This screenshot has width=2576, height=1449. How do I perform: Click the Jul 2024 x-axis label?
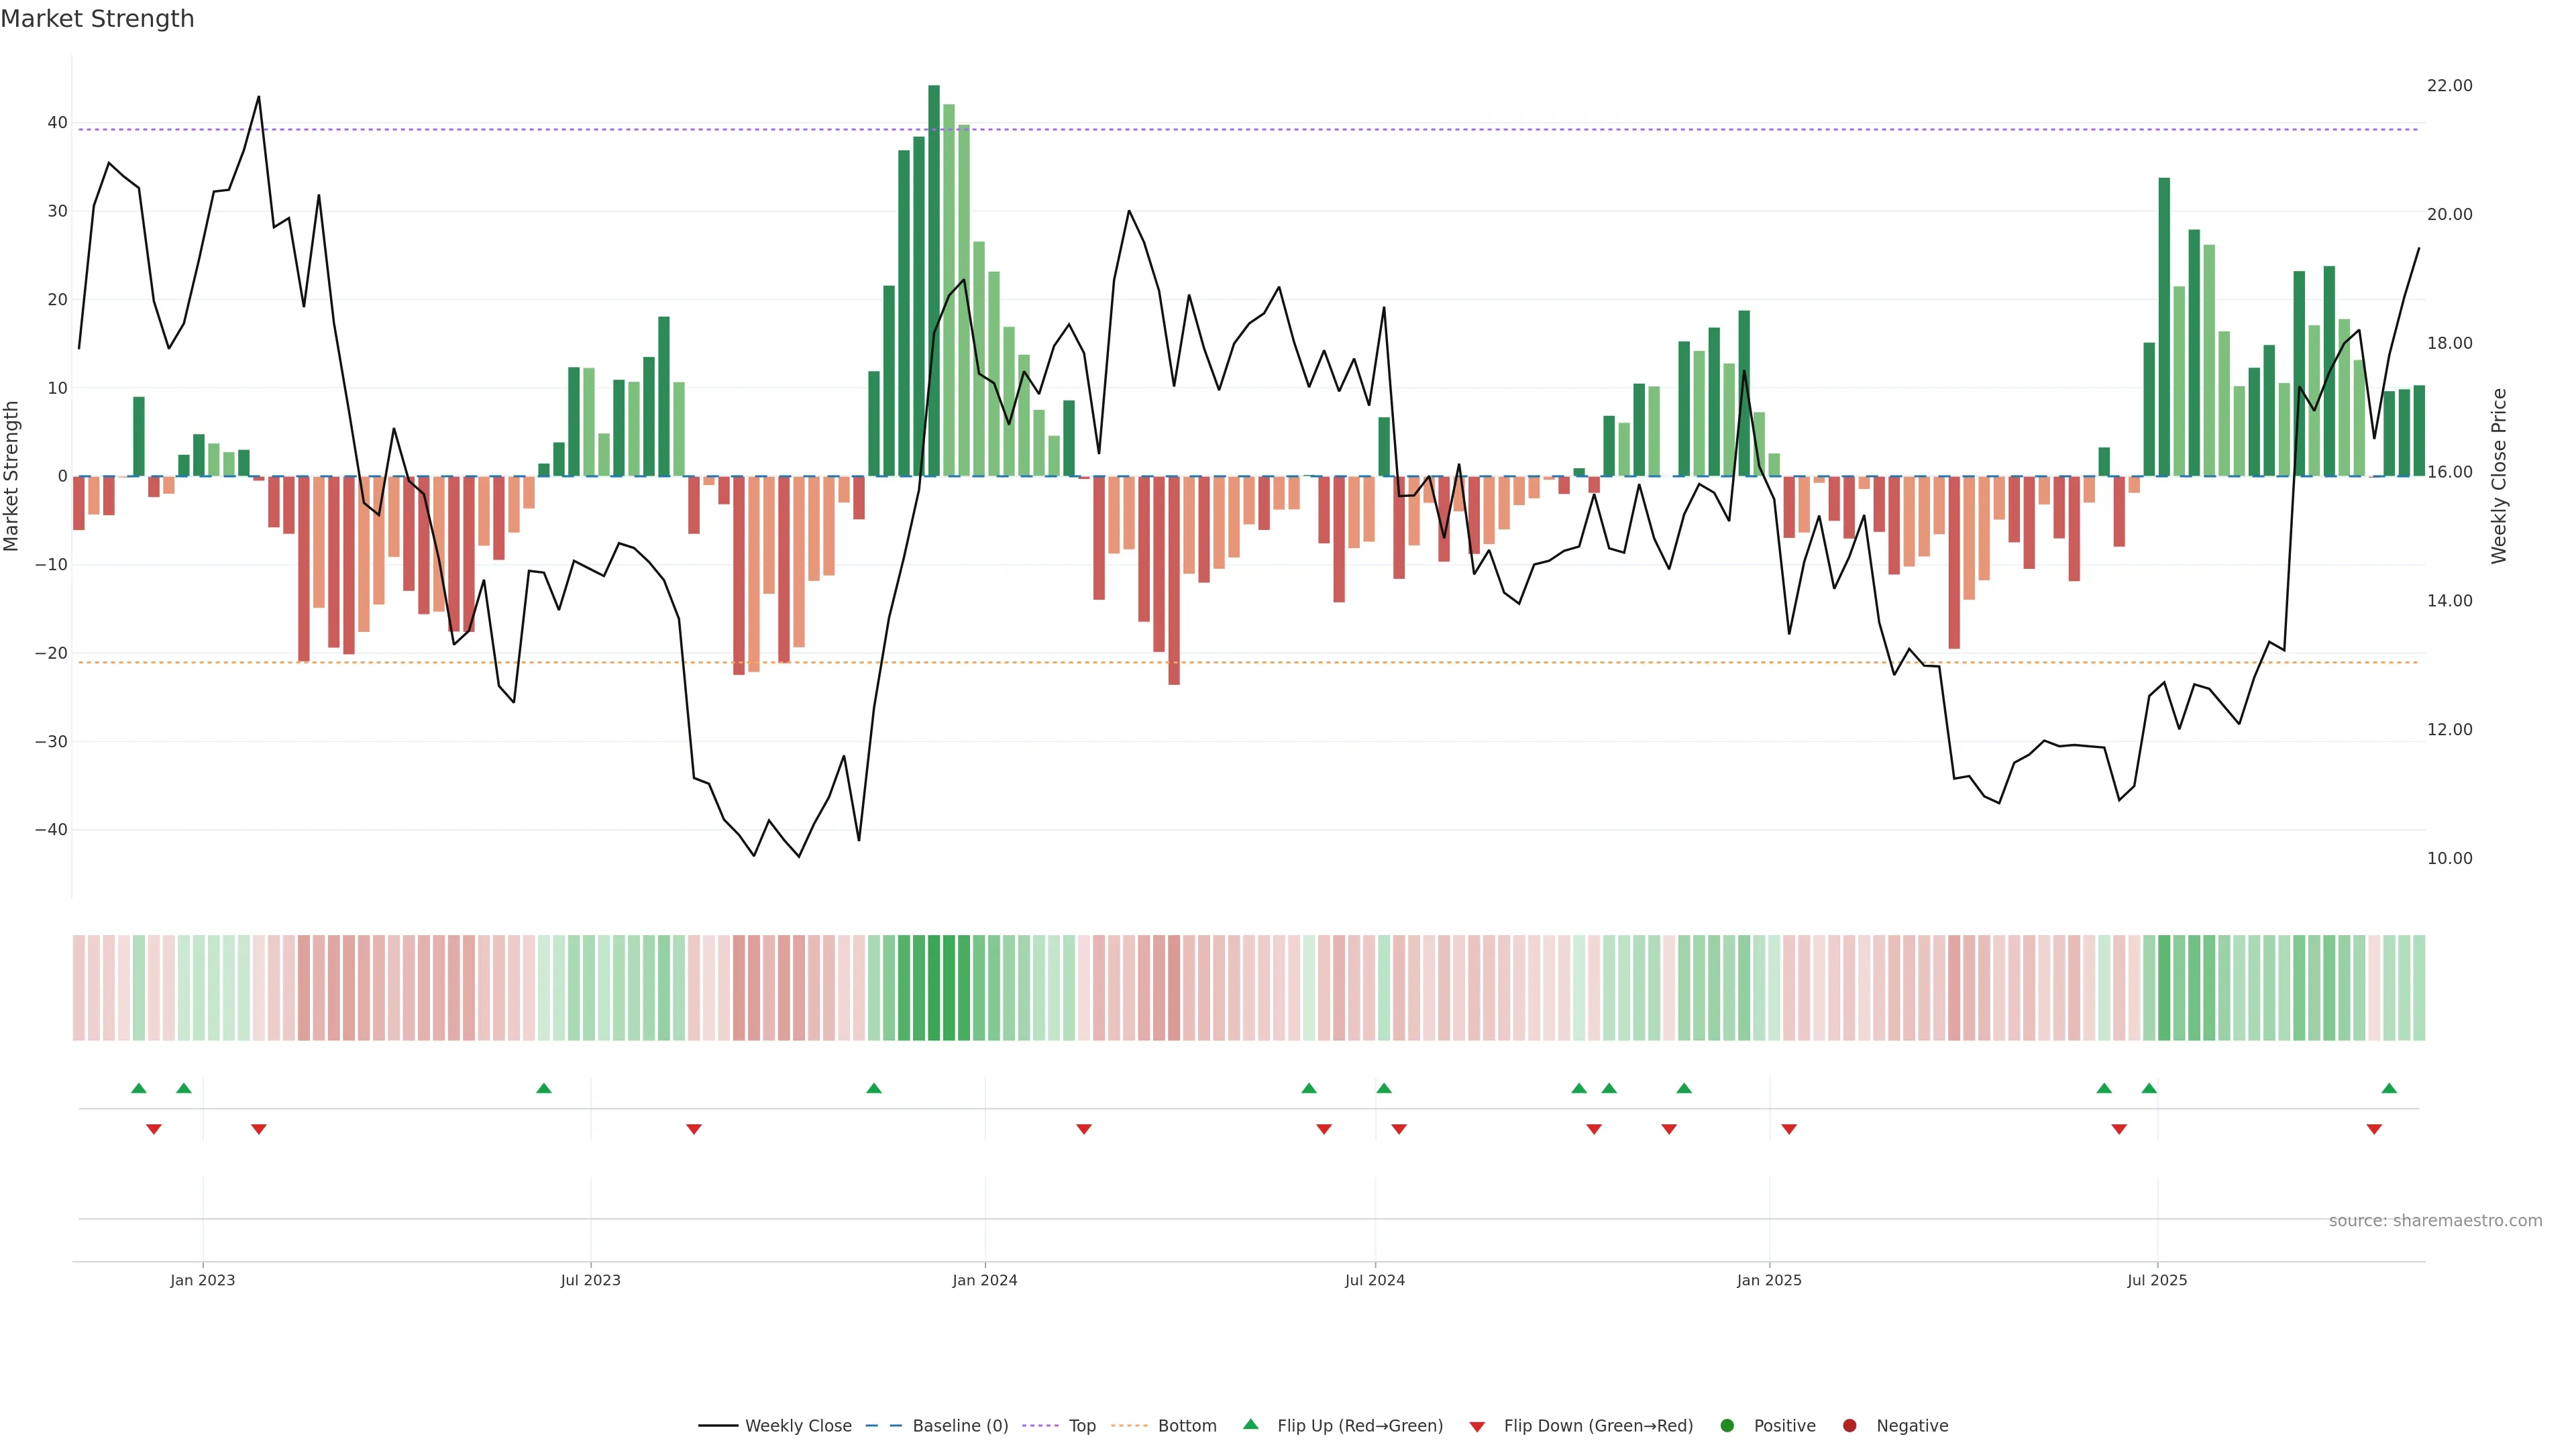[1374, 1280]
